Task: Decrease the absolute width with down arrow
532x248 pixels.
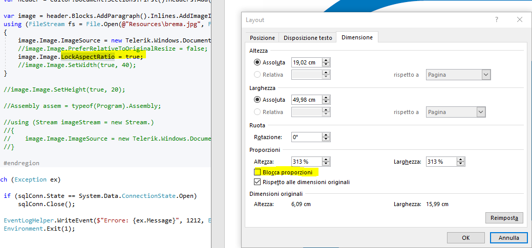Action: [x=326, y=102]
